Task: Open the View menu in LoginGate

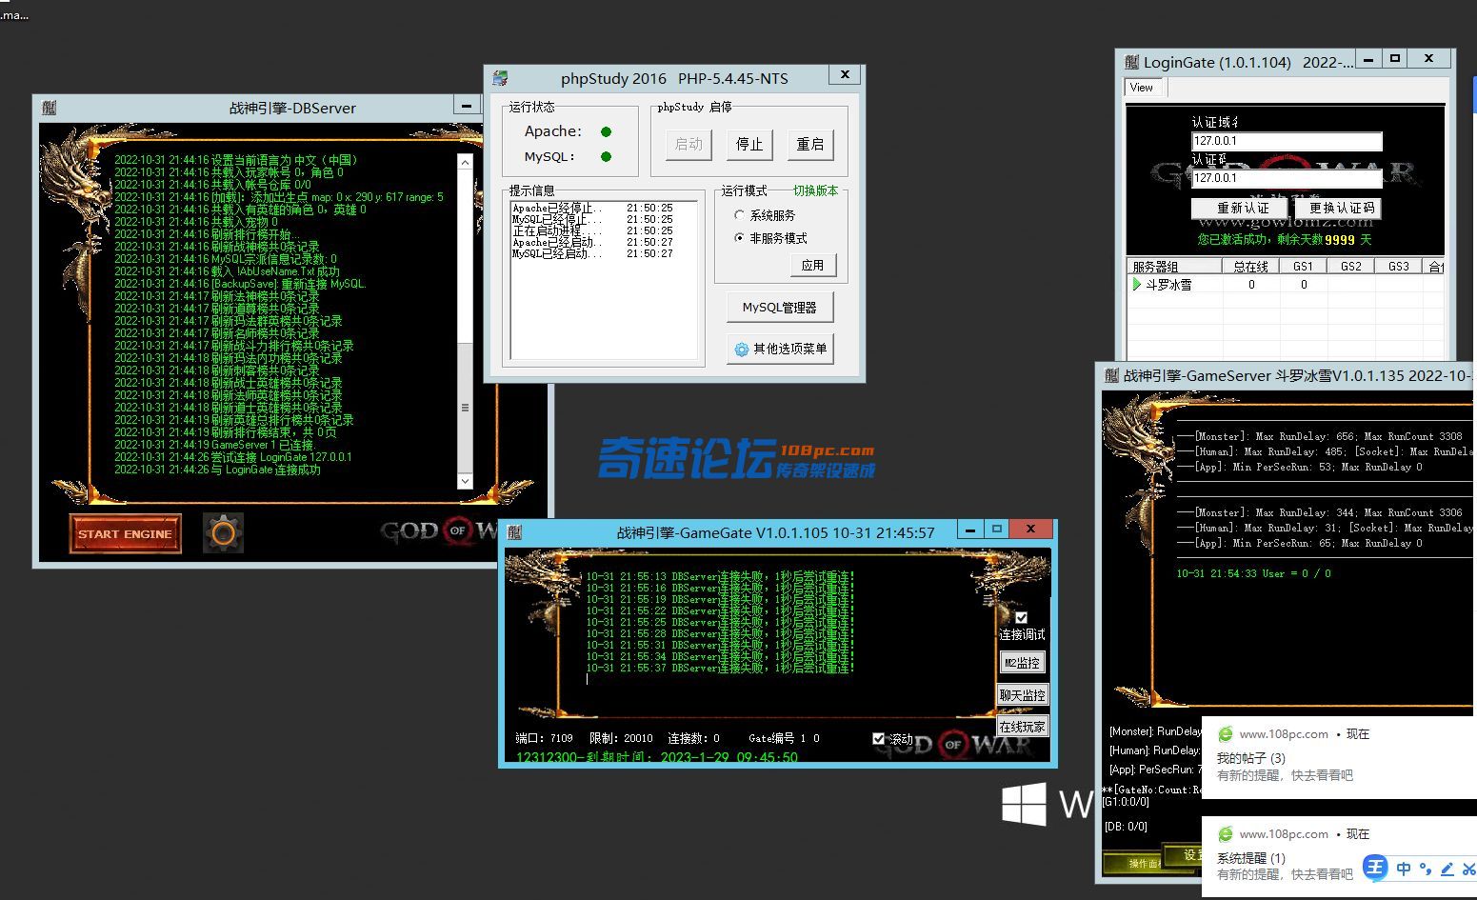Action: click(x=1141, y=88)
